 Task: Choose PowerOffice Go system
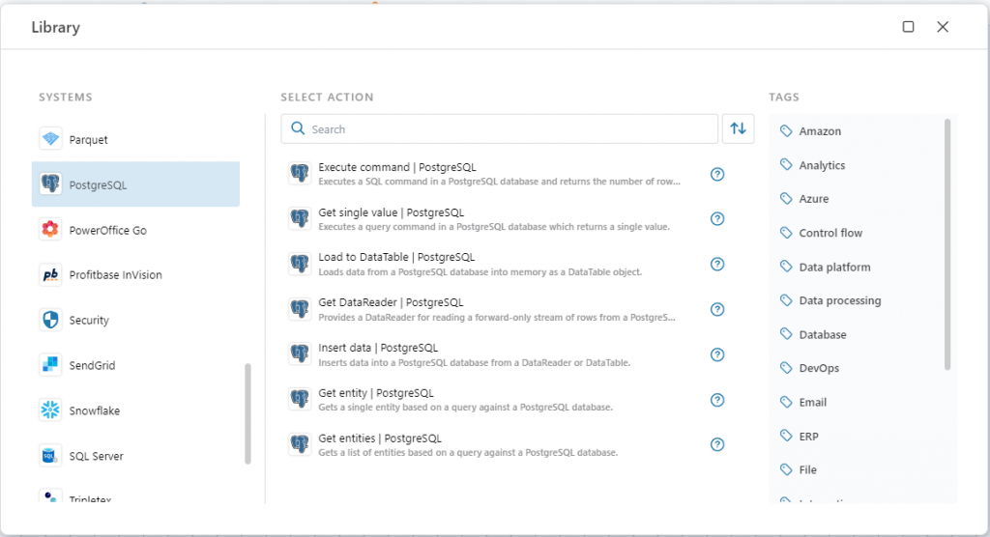135,230
